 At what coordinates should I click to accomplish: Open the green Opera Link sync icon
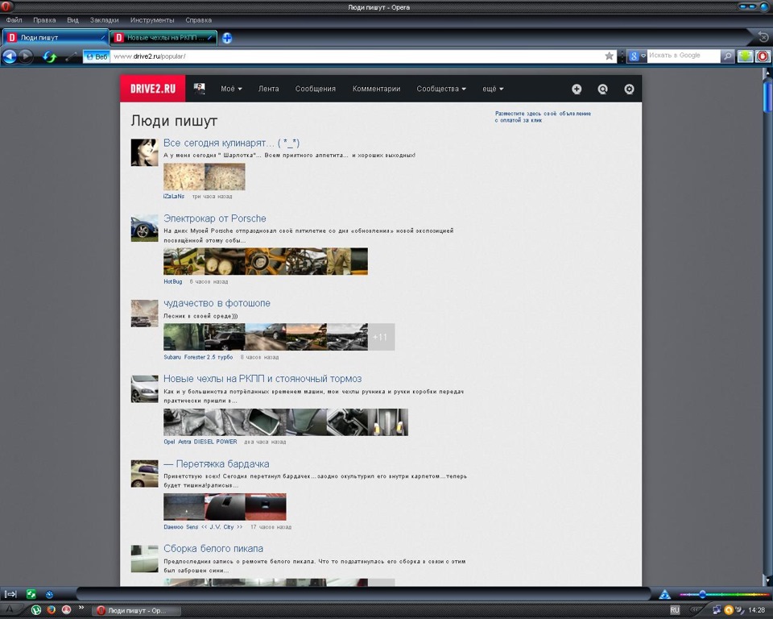point(31,594)
